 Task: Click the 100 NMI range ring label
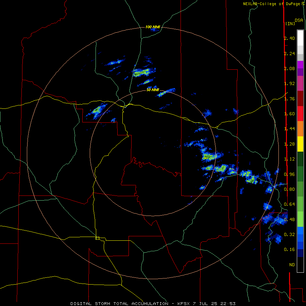[x=153, y=27]
